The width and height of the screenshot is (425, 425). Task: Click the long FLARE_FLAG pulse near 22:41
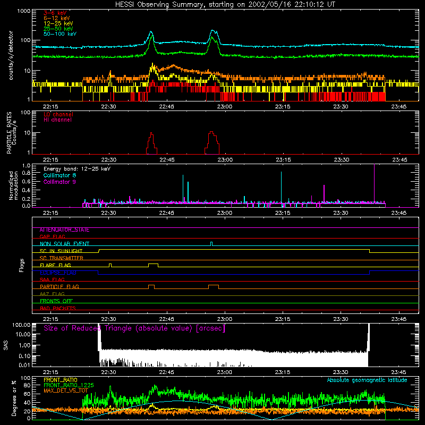tap(153, 265)
